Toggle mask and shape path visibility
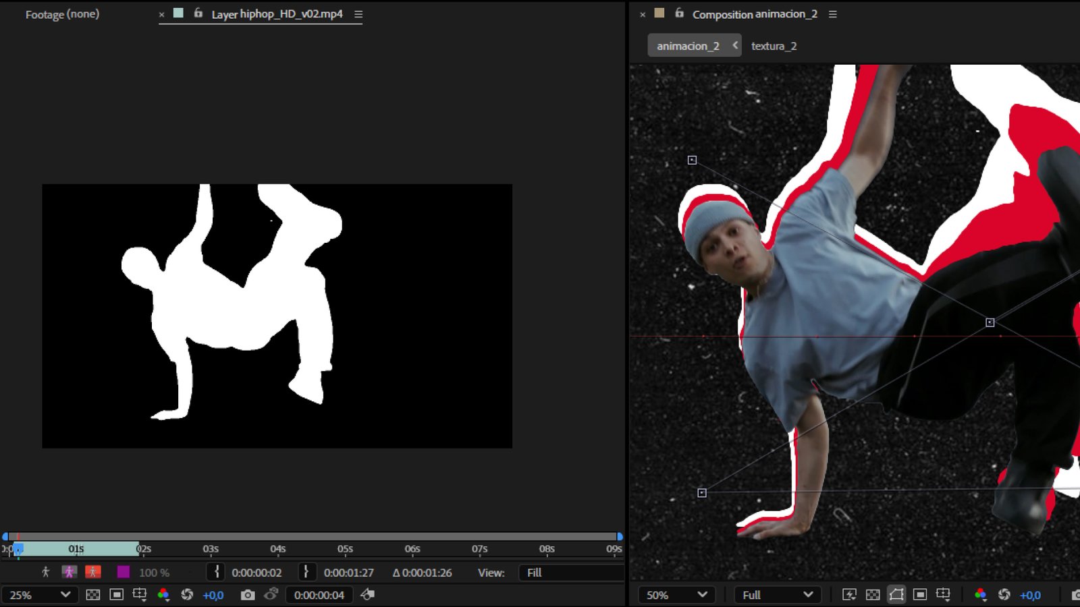Image resolution: width=1080 pixels, height=607 pixels. click(x=896, y=595)
